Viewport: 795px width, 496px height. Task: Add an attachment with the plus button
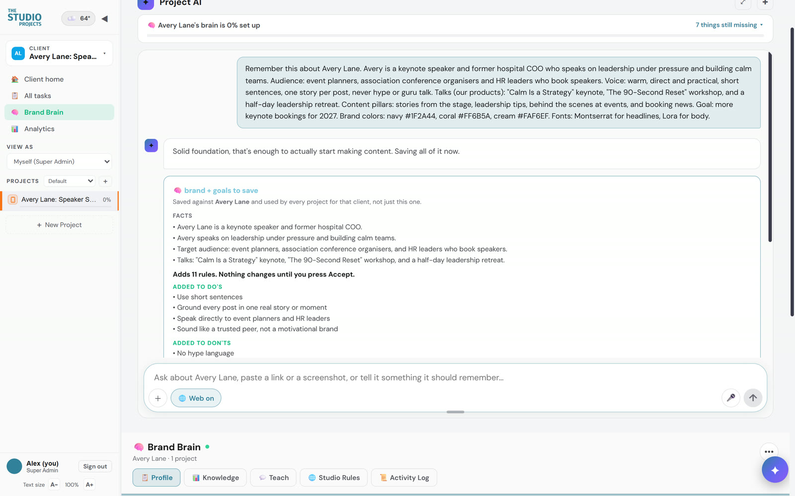pyautogui.click(x=158, y=398)
